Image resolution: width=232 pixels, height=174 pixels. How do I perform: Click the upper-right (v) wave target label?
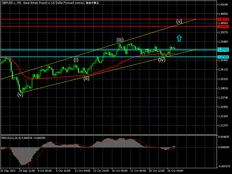pyautogui.click(x=179, y=21)
